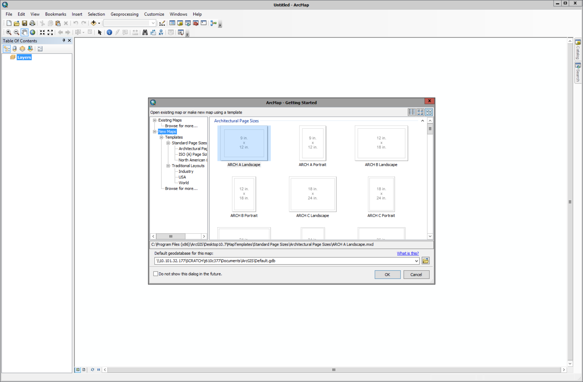Toggle List By Visibility view

[x=22, y=49]
